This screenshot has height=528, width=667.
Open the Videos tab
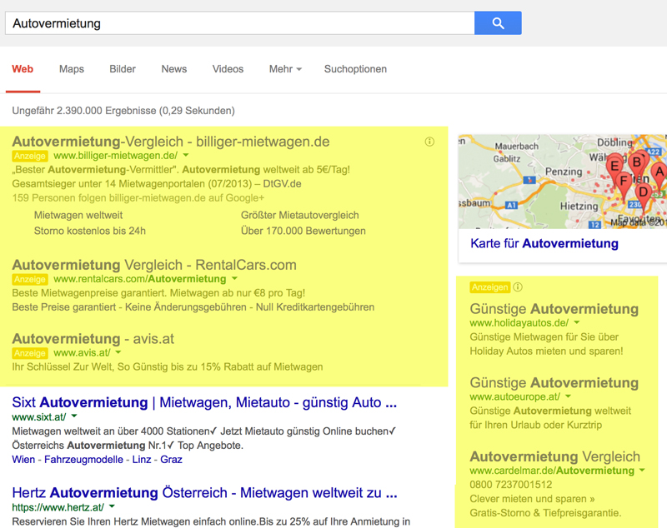tap(228, 69)
